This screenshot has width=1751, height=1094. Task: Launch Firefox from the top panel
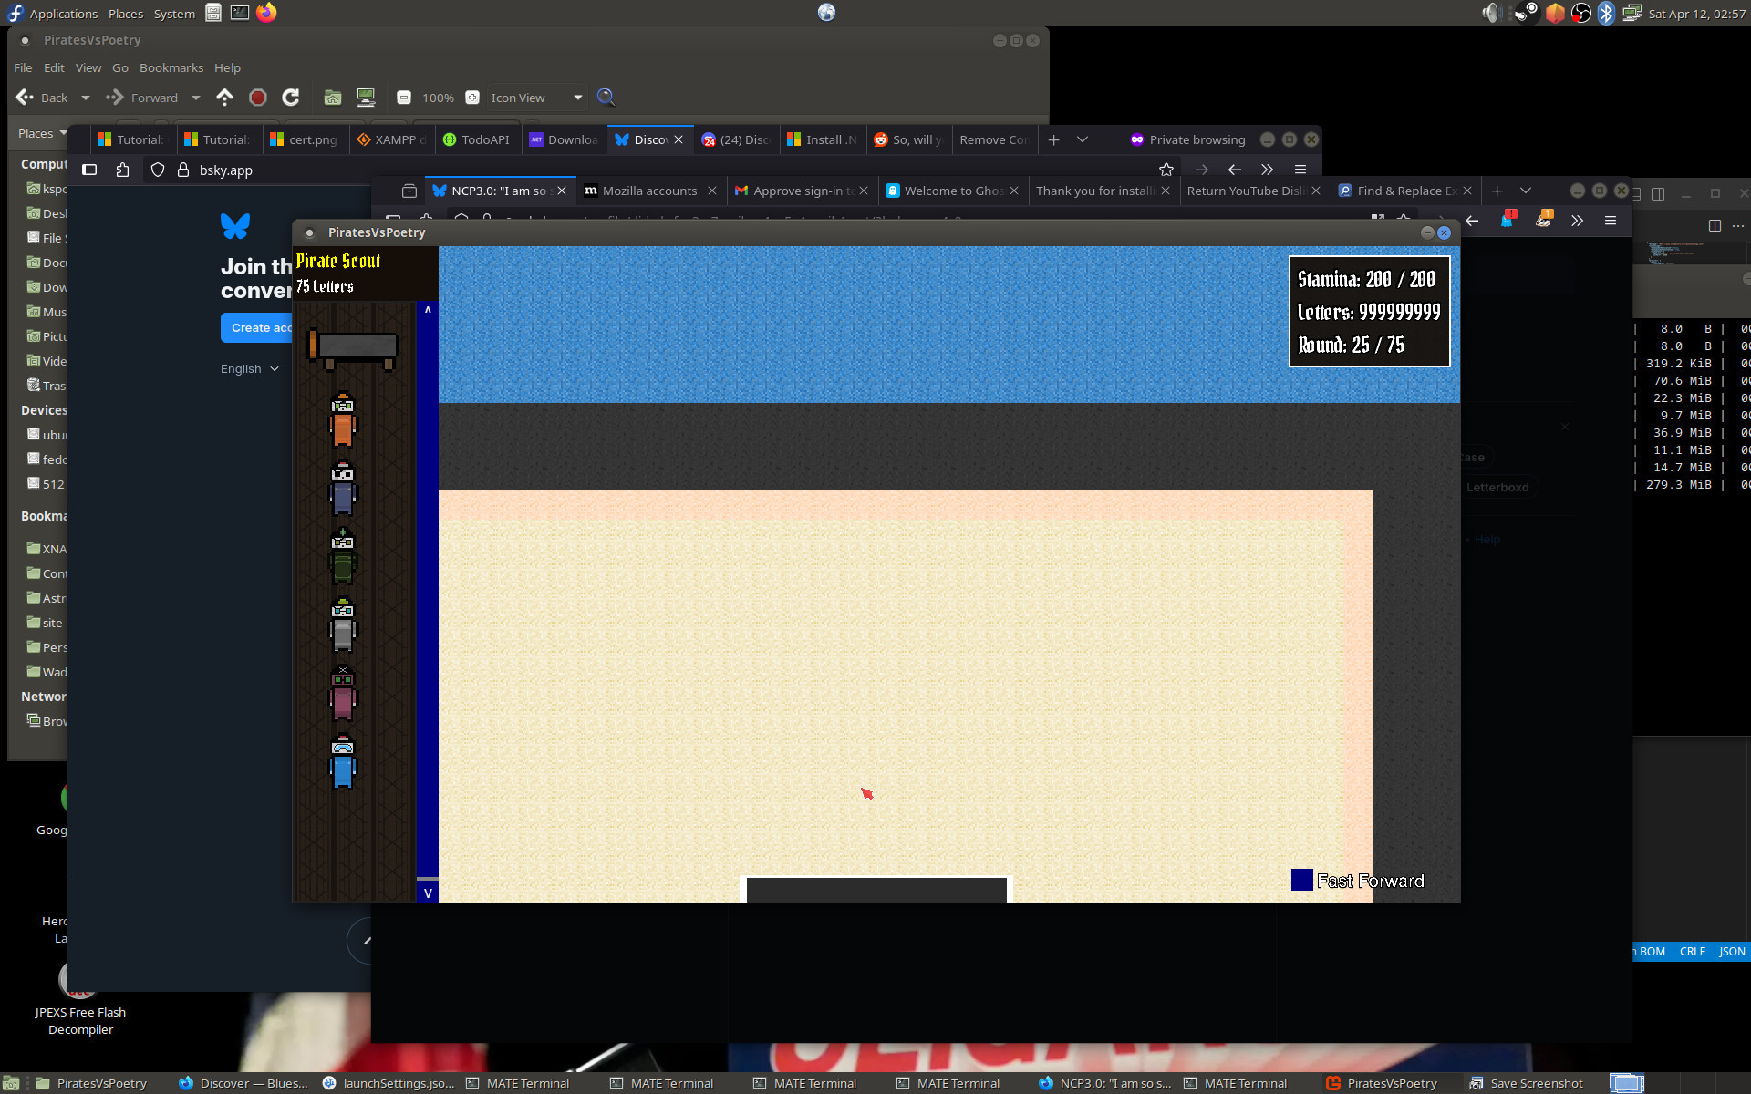pyautogui.click(x=266, y=13)
